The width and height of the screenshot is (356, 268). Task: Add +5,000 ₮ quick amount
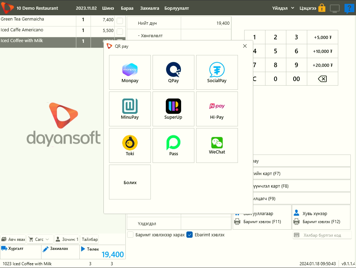tap(323, 37)
